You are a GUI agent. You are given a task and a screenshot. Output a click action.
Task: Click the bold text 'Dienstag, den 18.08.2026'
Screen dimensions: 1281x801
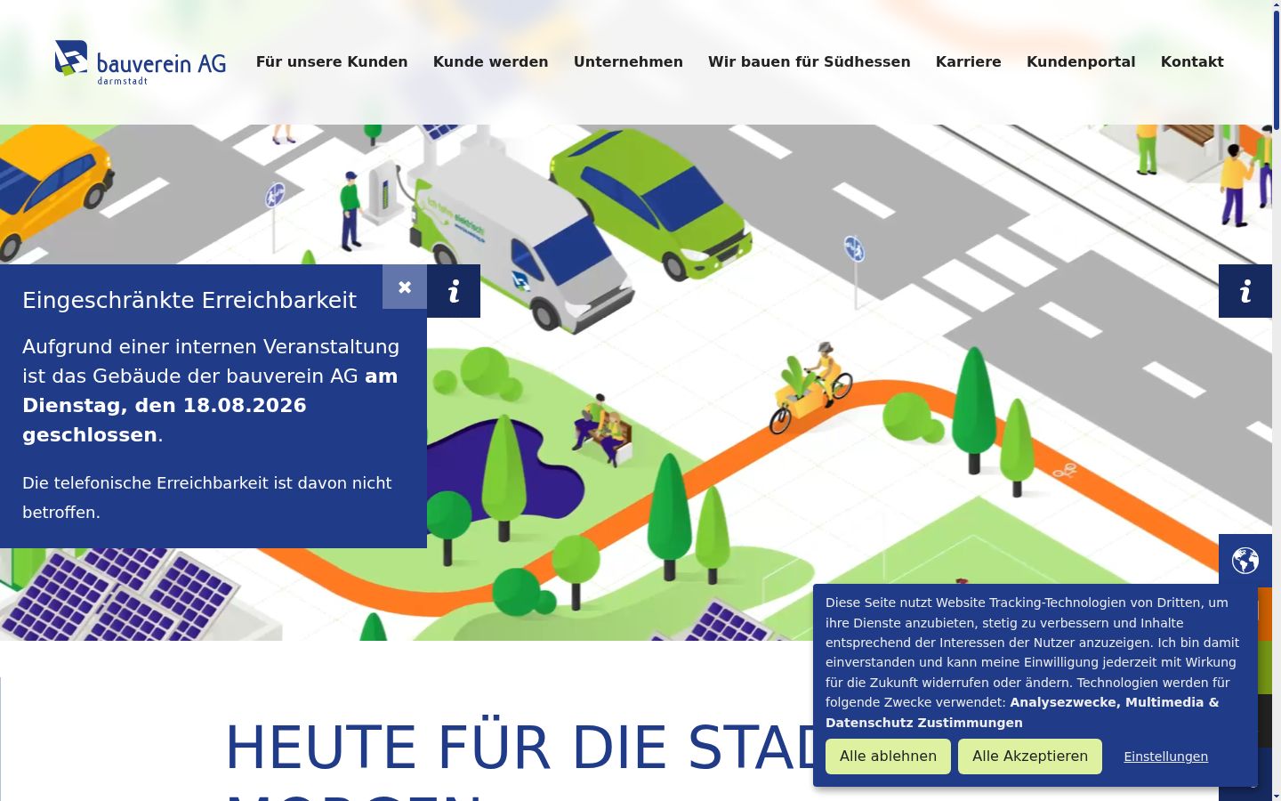165,405
